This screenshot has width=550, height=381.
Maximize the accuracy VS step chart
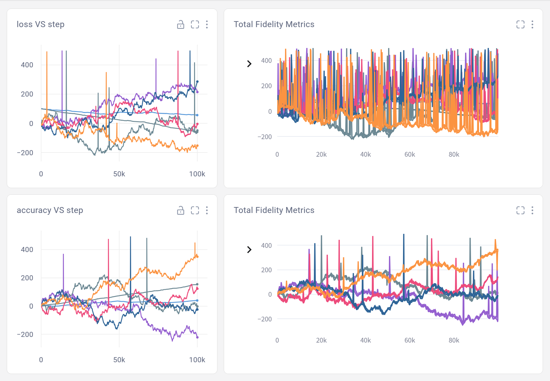coord(195,210)
